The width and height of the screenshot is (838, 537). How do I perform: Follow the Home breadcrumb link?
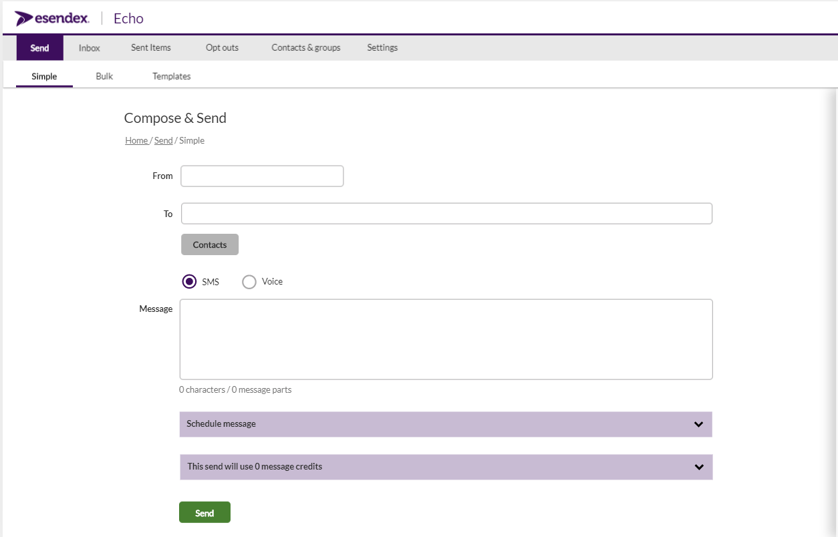tap(136, 140)
